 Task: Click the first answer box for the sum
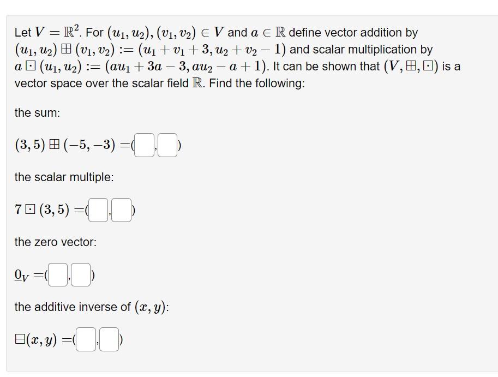(143, 145)
